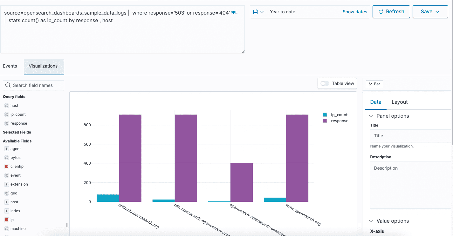Click the text type icon beside extension field

[x=6, y=184]
